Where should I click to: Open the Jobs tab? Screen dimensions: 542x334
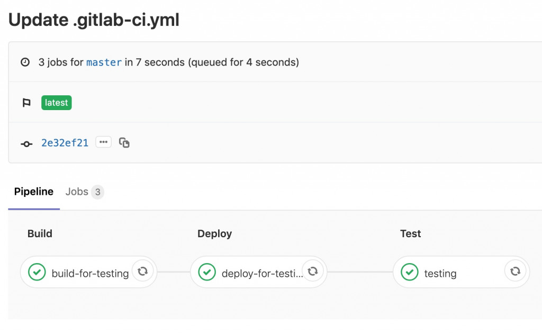pos(77,192)
